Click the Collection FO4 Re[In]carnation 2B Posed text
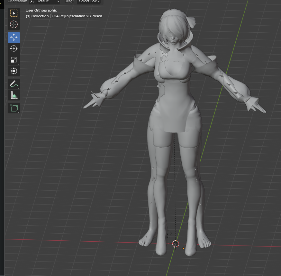 point(64,16)
